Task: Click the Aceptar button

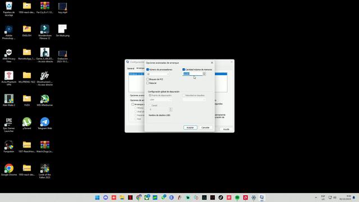Action: (190, 127)
